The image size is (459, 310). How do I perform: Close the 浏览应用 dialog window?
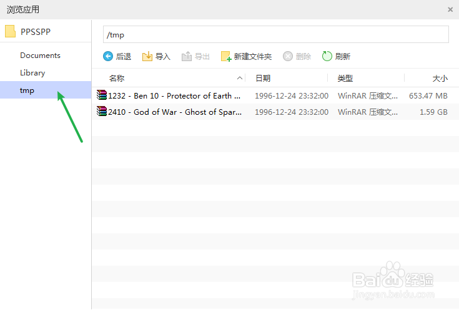(x=450, y=9)
